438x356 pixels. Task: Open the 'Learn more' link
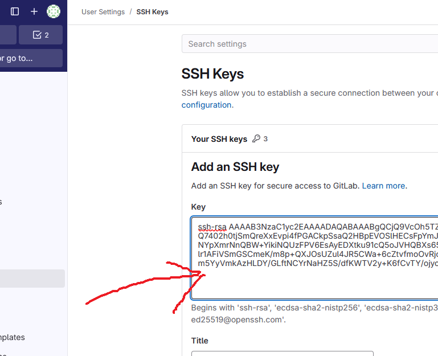click(x=383, y=186)
